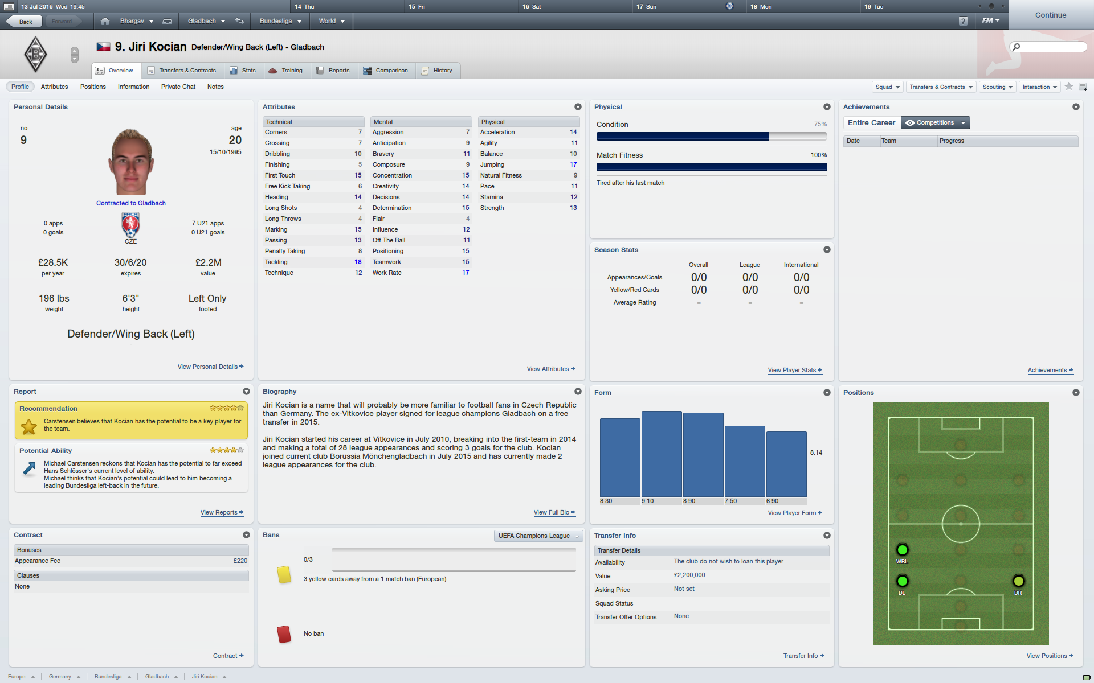
Task: Click the Condition progress bar
Action: tap(711, 137)
